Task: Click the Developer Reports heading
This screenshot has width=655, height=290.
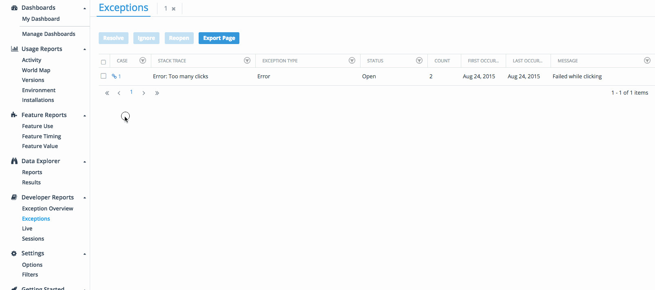Action: point(48,197)
